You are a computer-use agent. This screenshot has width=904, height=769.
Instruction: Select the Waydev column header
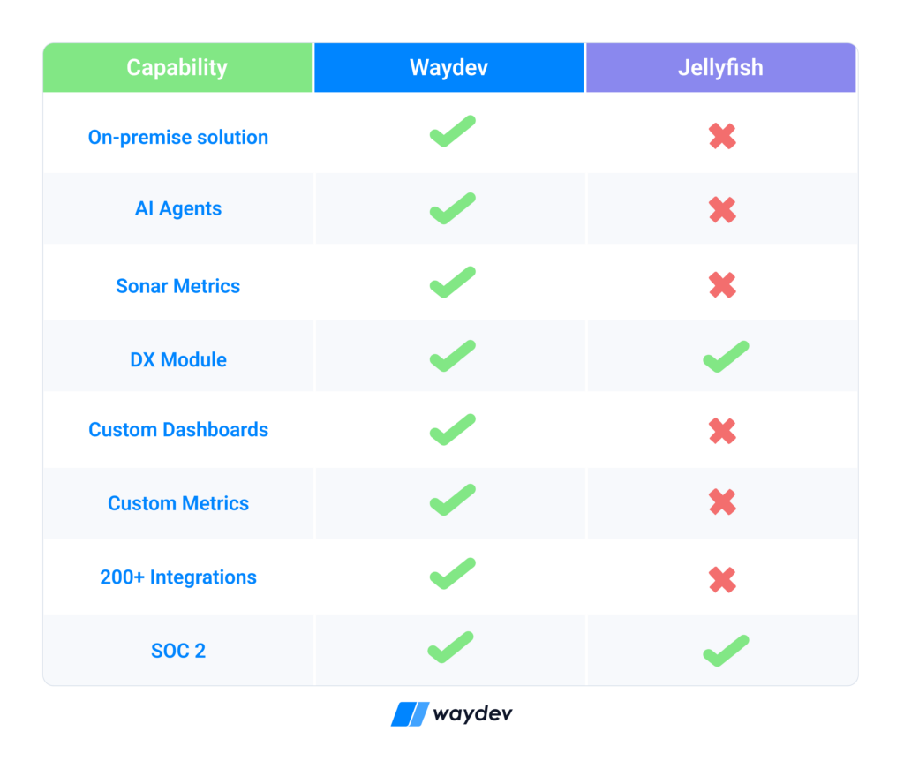[x=449, y=67]
